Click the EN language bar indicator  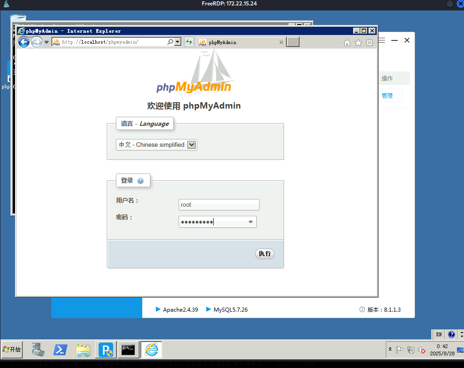pyautogui.click(x=439, y=334)
